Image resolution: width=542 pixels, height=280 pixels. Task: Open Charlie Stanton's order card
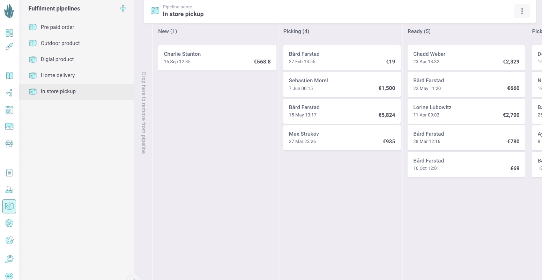pos(217,58)
